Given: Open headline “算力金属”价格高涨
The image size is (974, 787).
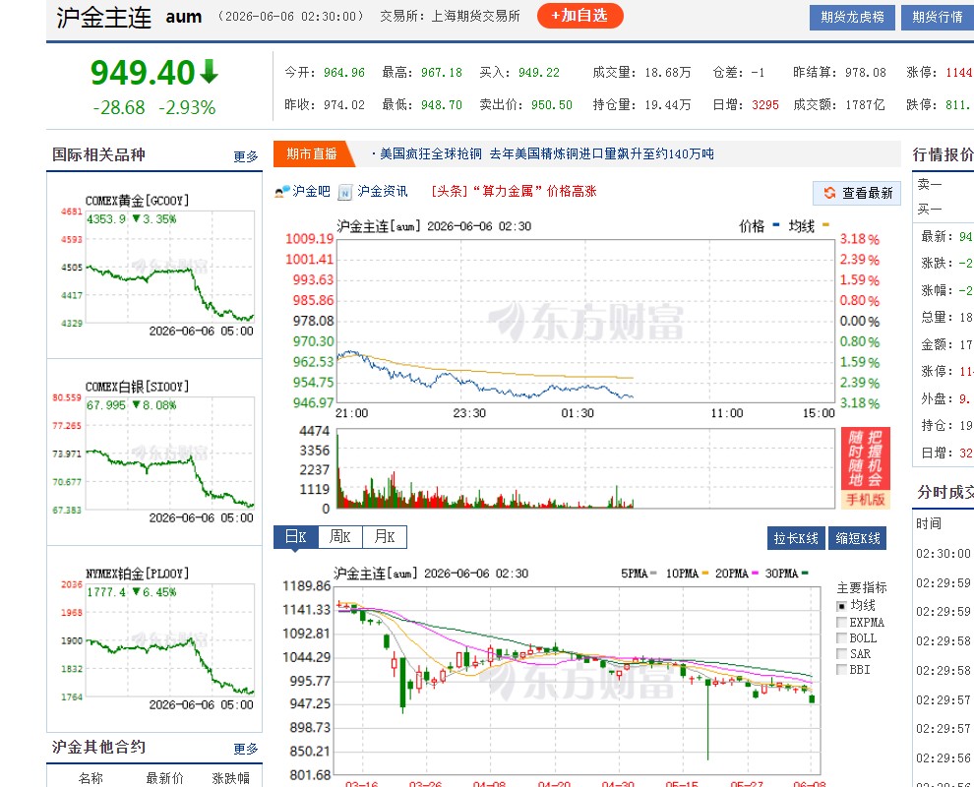Looking at the screenshot, I should [x=514, y=191].
